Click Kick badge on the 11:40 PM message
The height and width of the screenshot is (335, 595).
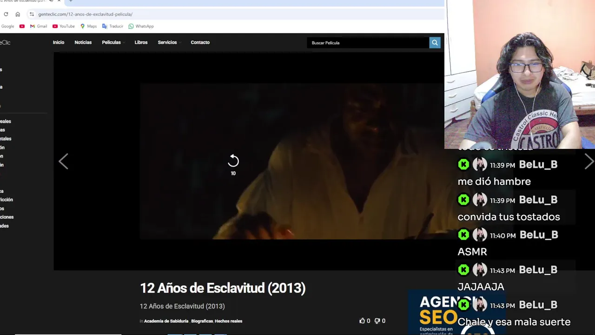463,235
